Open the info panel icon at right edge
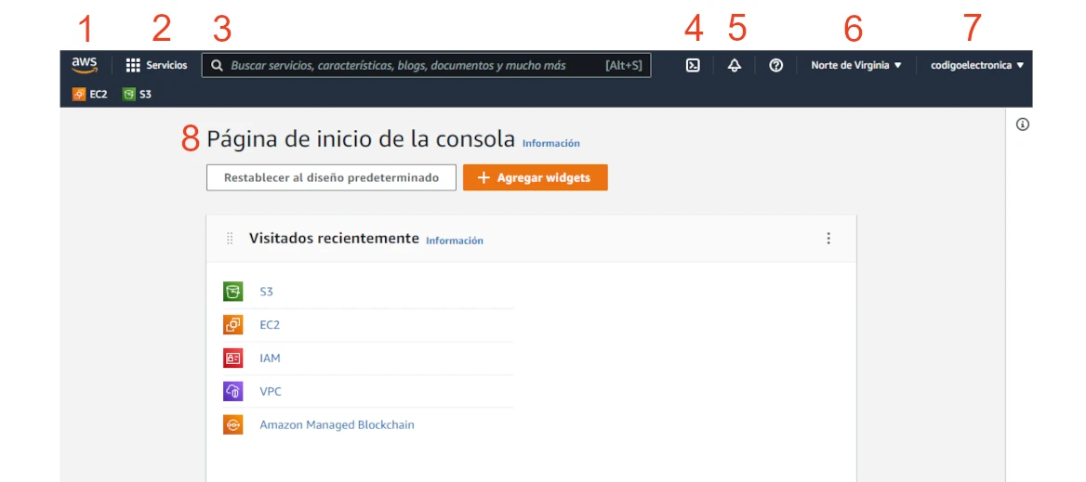 [1023, 124]
